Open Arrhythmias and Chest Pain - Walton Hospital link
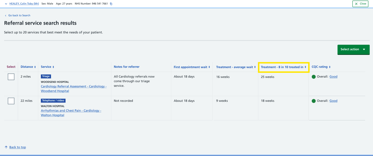Screen dimensions: 373x156 [71, 113]
